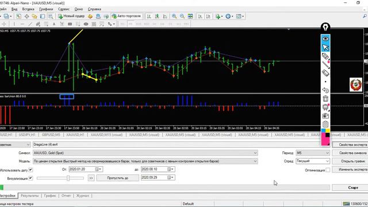Click the Navigator folder-star icon
368x207 pixels.
[x=34, y=16]
